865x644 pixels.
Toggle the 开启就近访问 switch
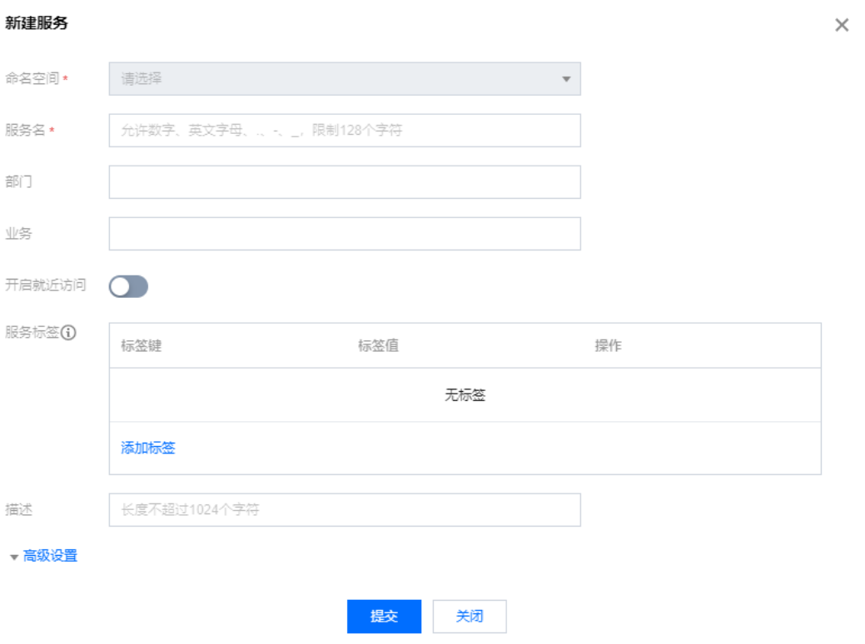128,286
